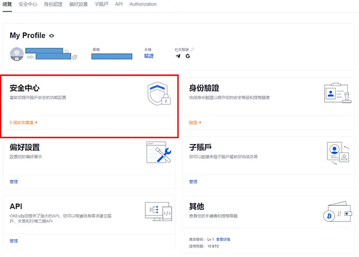Screen dimensions: 359x257
Task: Click the API description text starting with OKEx
Action: (60, 218)
